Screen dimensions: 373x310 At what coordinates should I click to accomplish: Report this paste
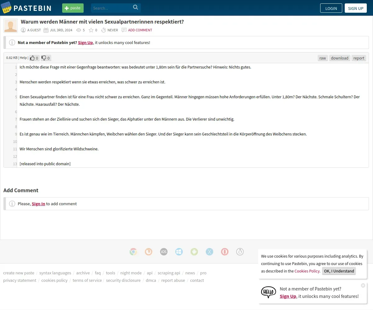tap(359, 58)
